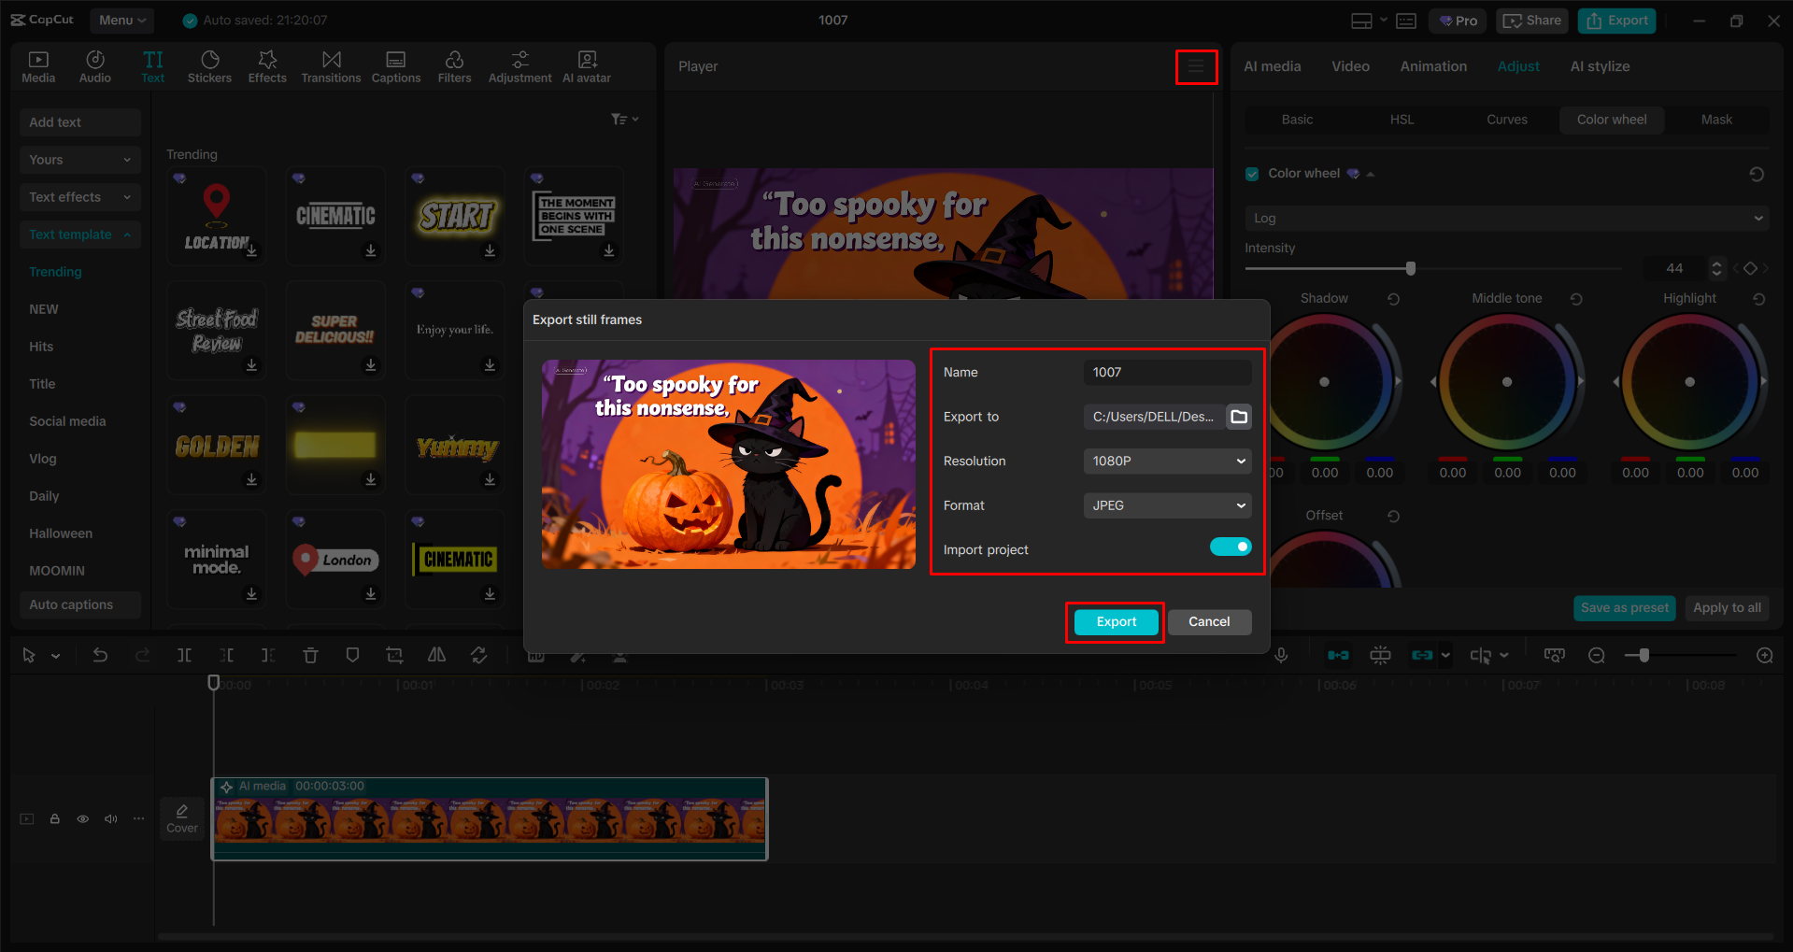Image resolution: width=1793 pixels, height=952 pixels.
Task: Click the Undo arrow in timeline toolbar
Action: click(x=100, y=656)
